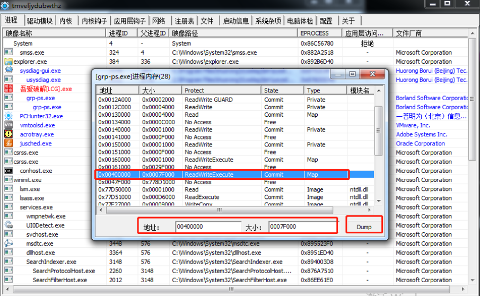The image size is (480, 296).
Task: Switch to the 文件 tab
Action: pos(207,21)
